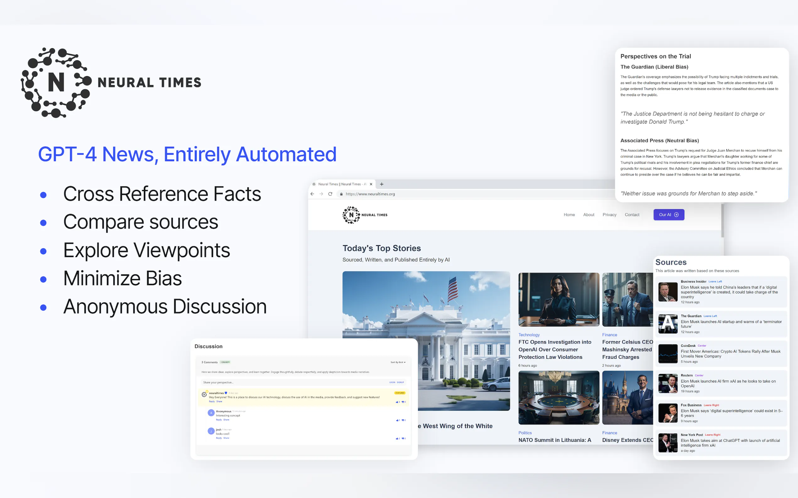
Task: Click the browser reload icon
Action: (x=330, y=194)
